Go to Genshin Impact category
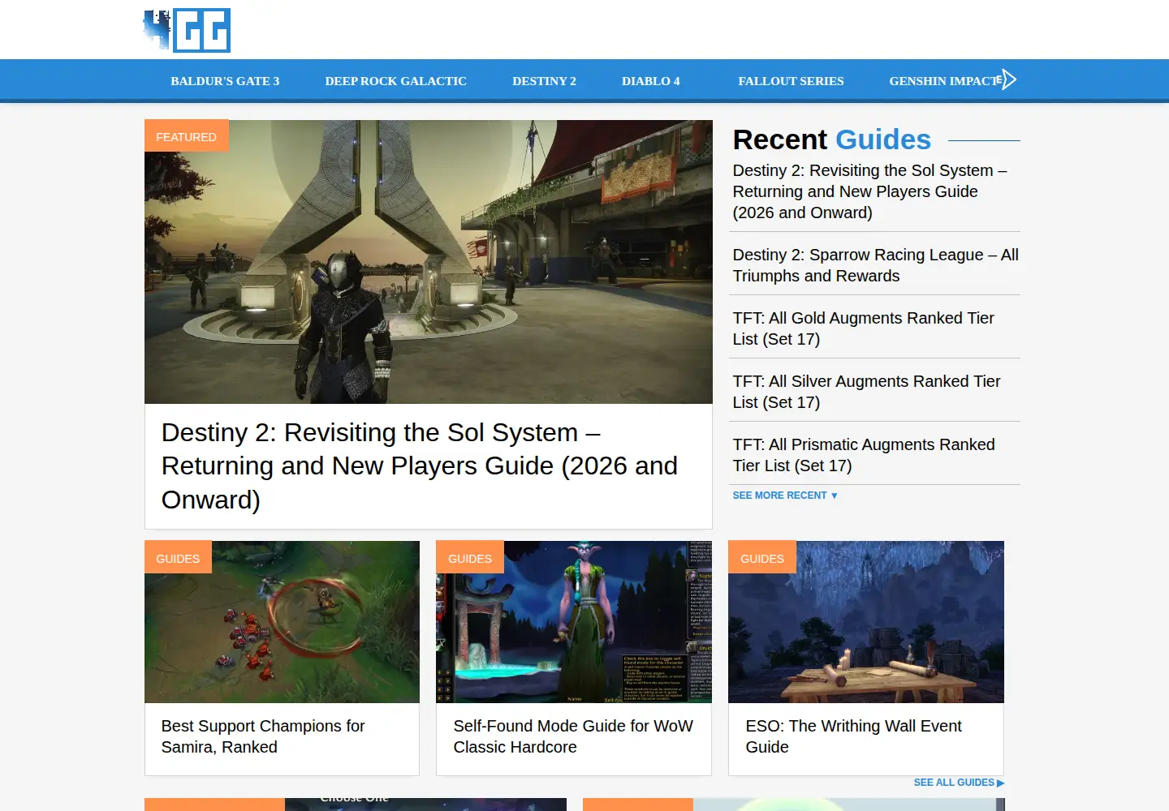 point(945,81)
